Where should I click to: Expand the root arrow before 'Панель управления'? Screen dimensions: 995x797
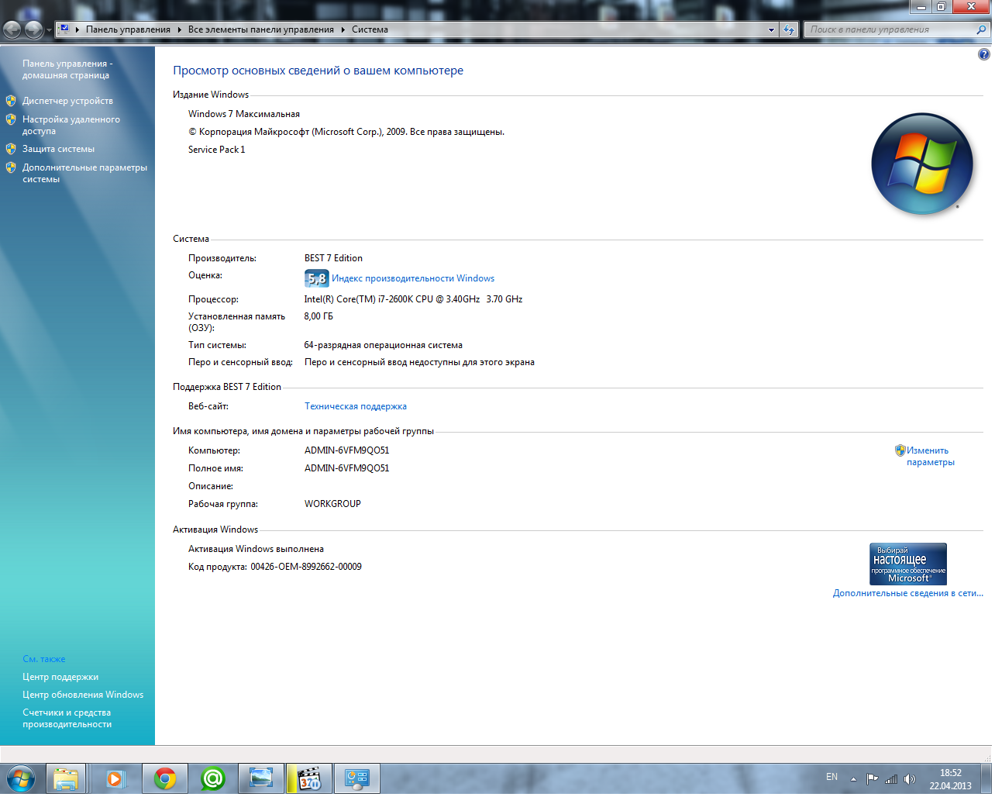click(77, 30)
